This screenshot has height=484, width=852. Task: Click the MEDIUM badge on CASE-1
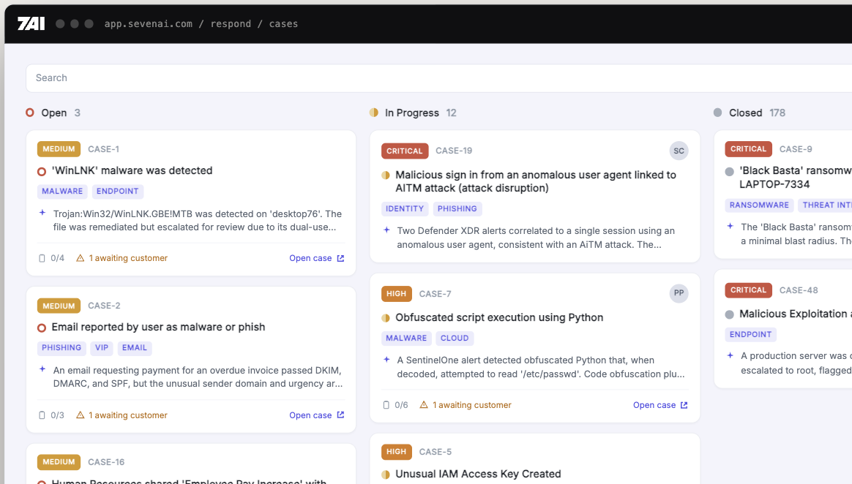point(59,148)
